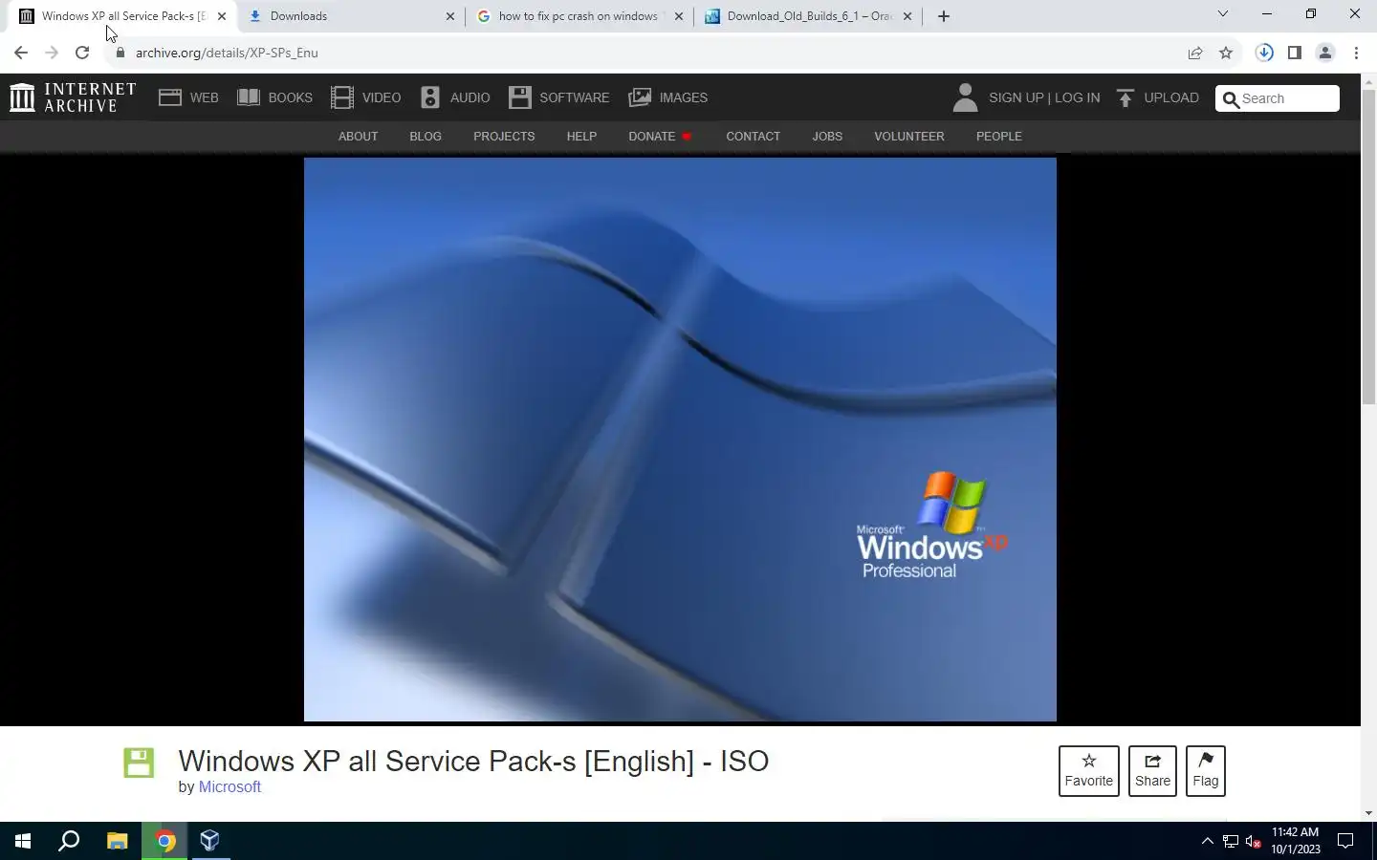1377x860 pixels.
Task: Open the HELP page
Action: pos(581,137)
